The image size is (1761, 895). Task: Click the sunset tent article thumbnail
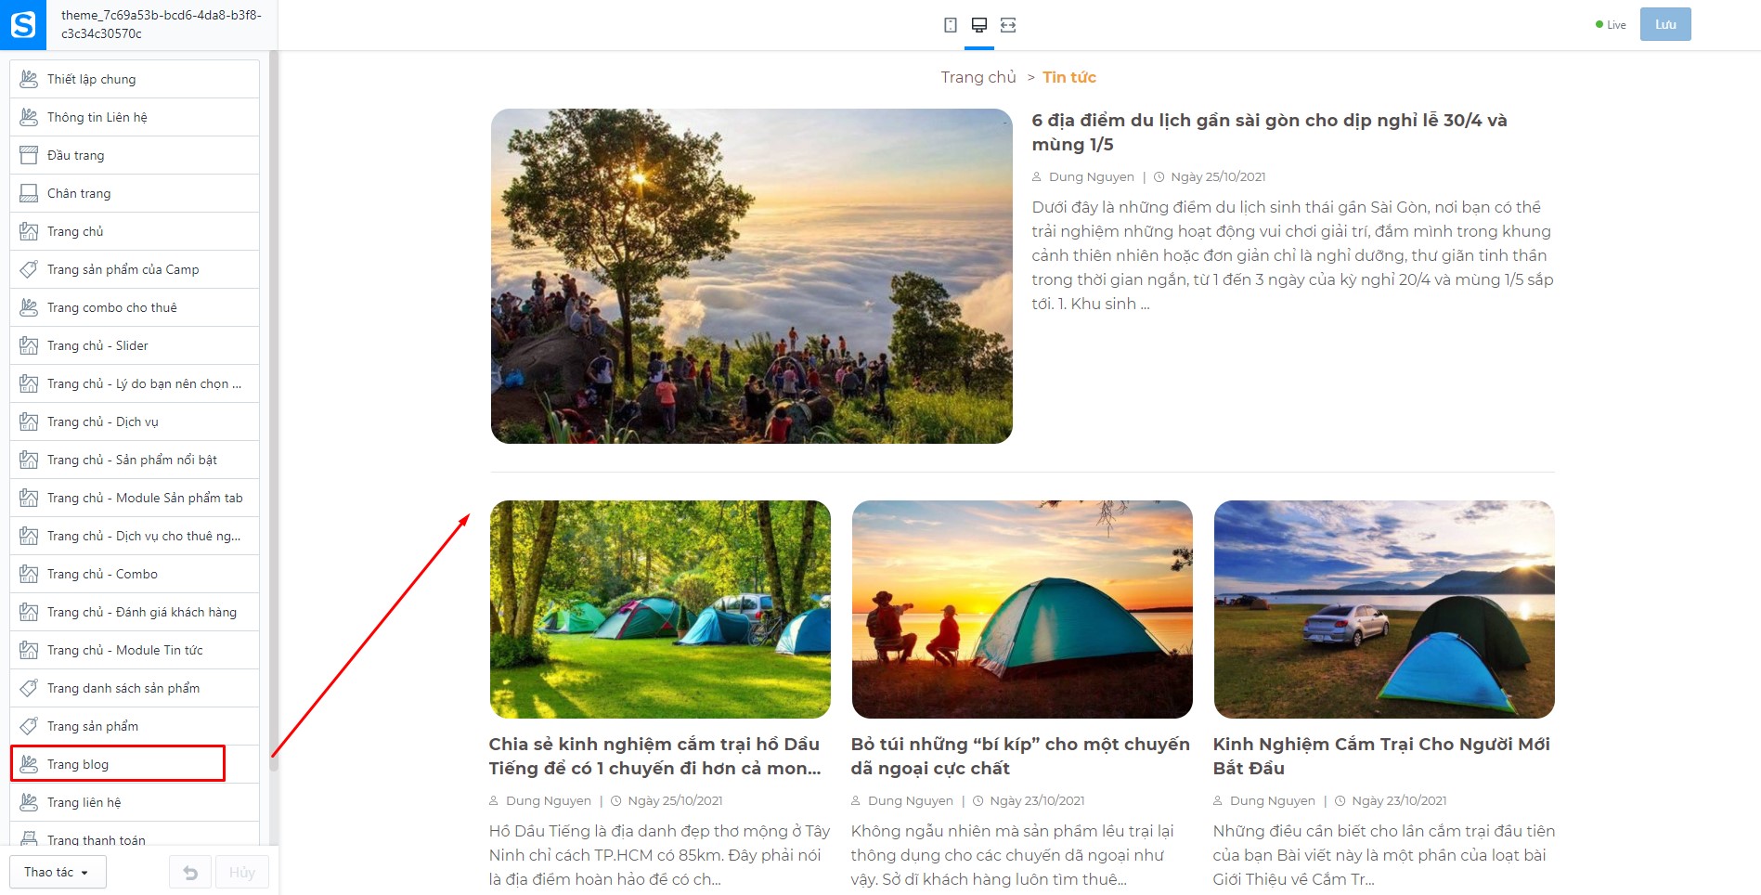(x=1022, y=609)
